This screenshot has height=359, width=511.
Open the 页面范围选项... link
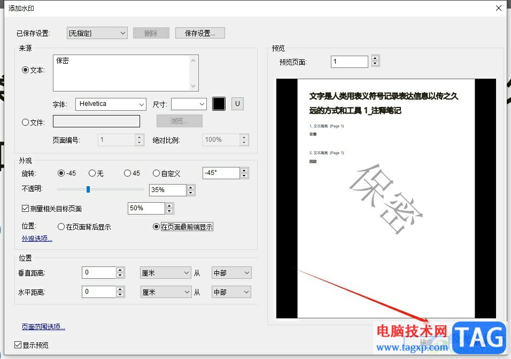coord(43,327)
